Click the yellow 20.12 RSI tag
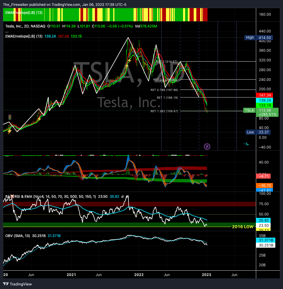 (x=263, y=230)
